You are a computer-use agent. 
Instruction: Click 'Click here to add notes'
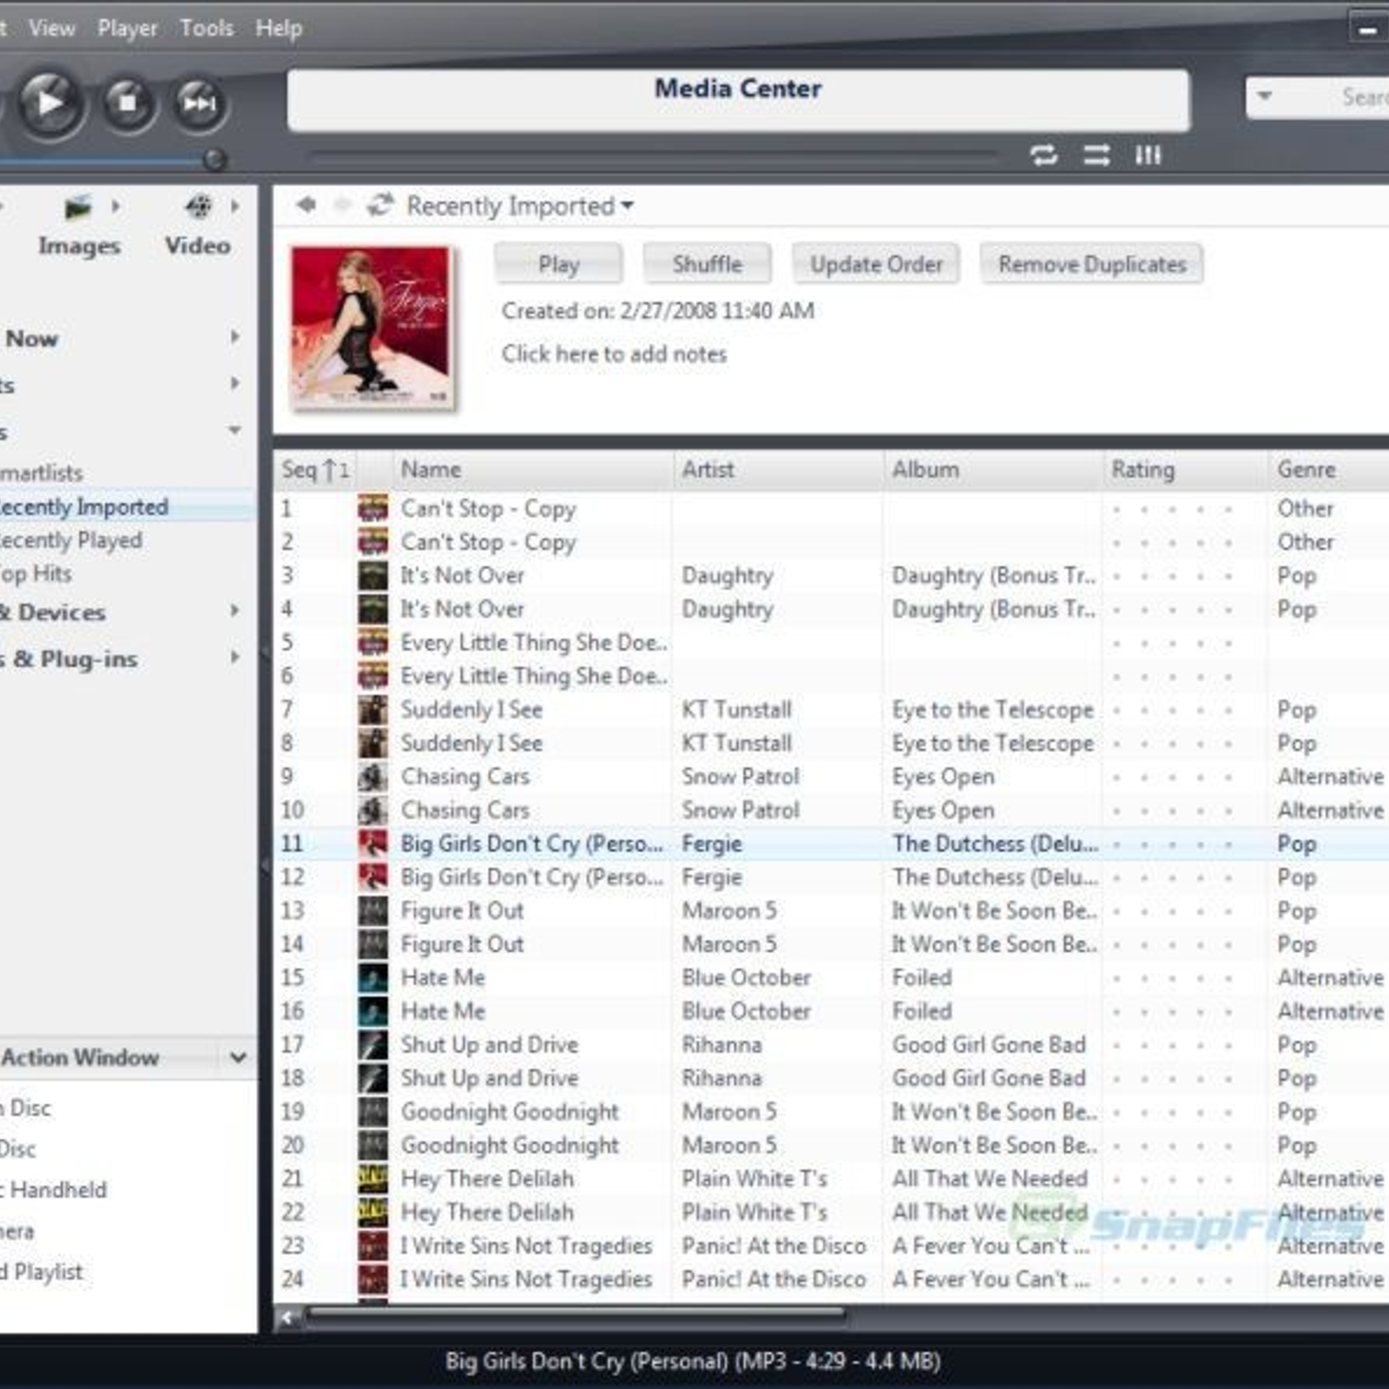point(615,354)
